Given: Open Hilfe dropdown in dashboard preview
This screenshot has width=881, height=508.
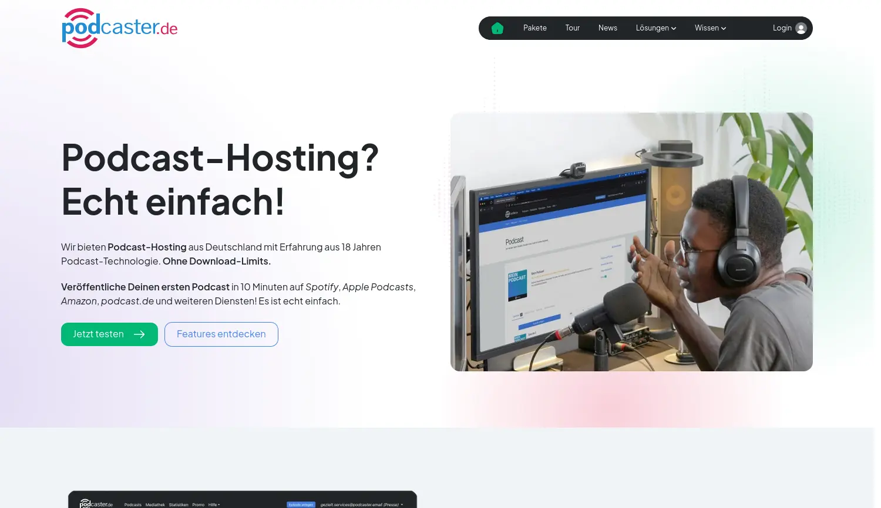Looking at the screenshot, I should click(214, 504).
